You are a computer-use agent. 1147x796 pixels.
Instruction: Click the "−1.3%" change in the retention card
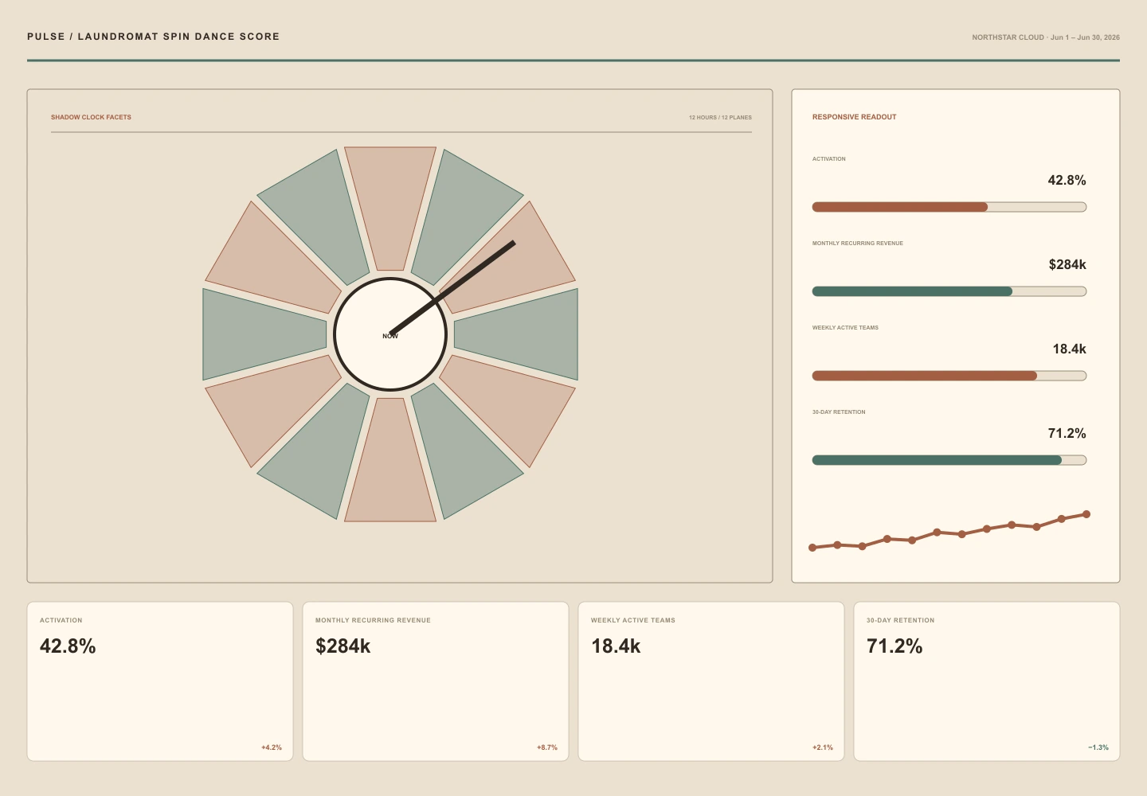pos(1098,747)
